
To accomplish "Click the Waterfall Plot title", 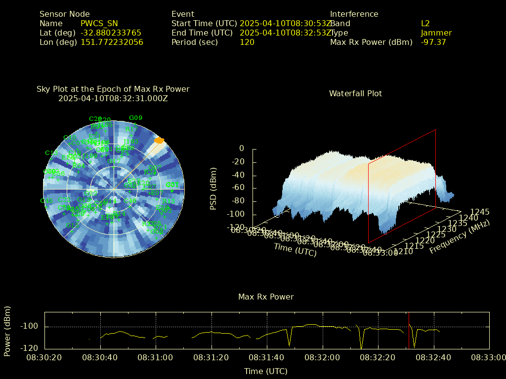I will (355, 93).
